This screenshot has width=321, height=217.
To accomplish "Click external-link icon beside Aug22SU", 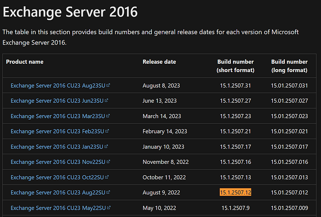I will (x=108, y=192).
